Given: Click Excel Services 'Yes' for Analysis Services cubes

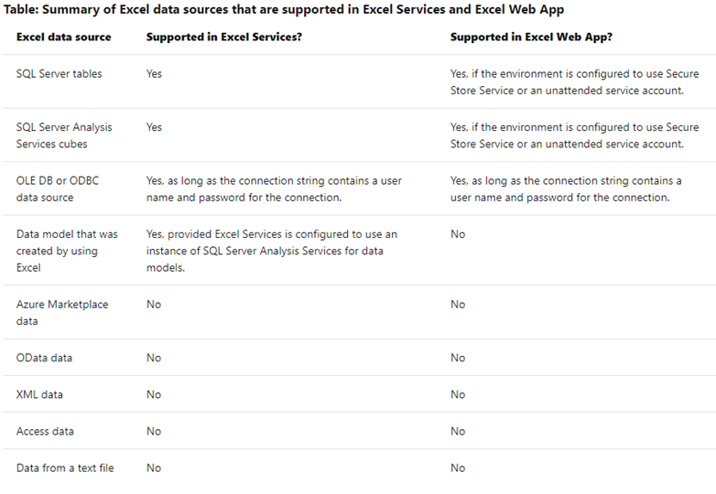Looking at the screenshot, I should point(154,127).
